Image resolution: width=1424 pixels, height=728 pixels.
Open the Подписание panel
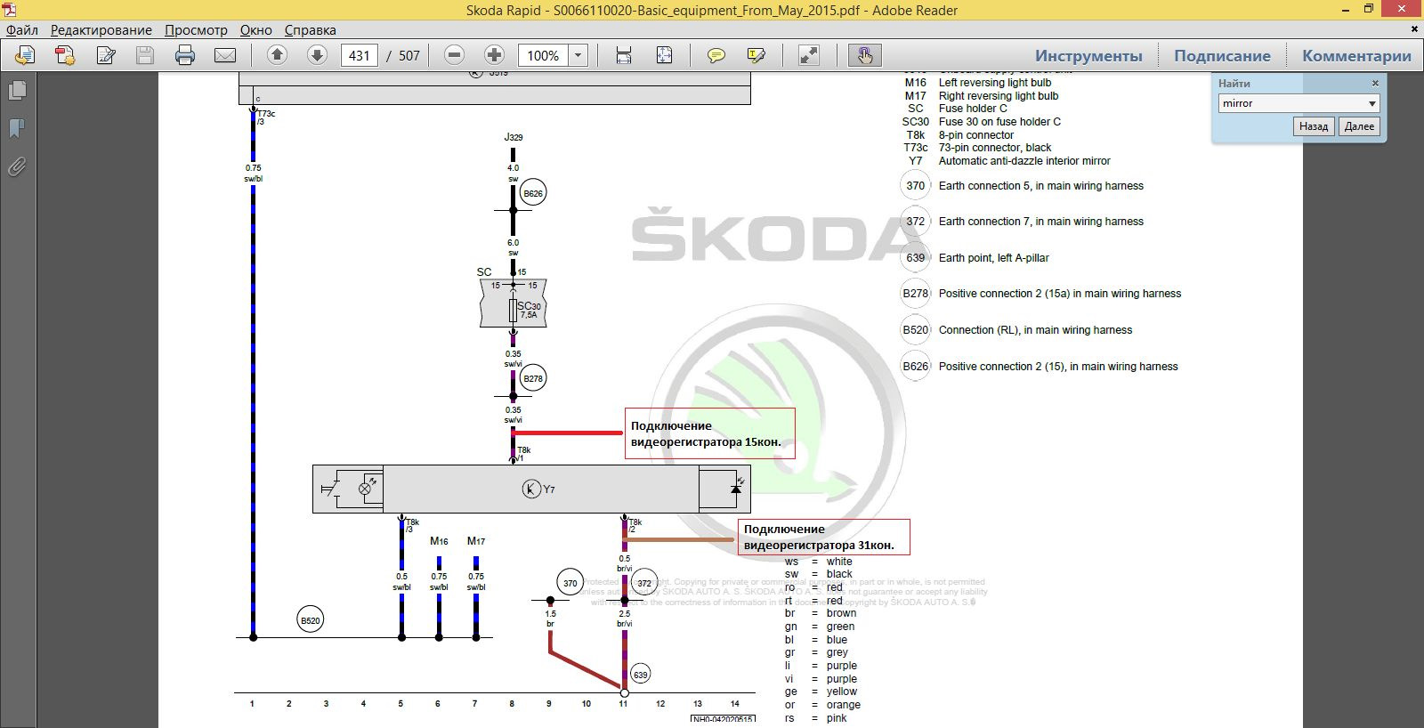1222,55
